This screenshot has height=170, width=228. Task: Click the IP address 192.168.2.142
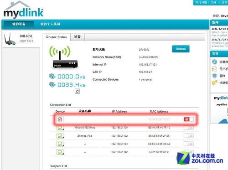119,152
